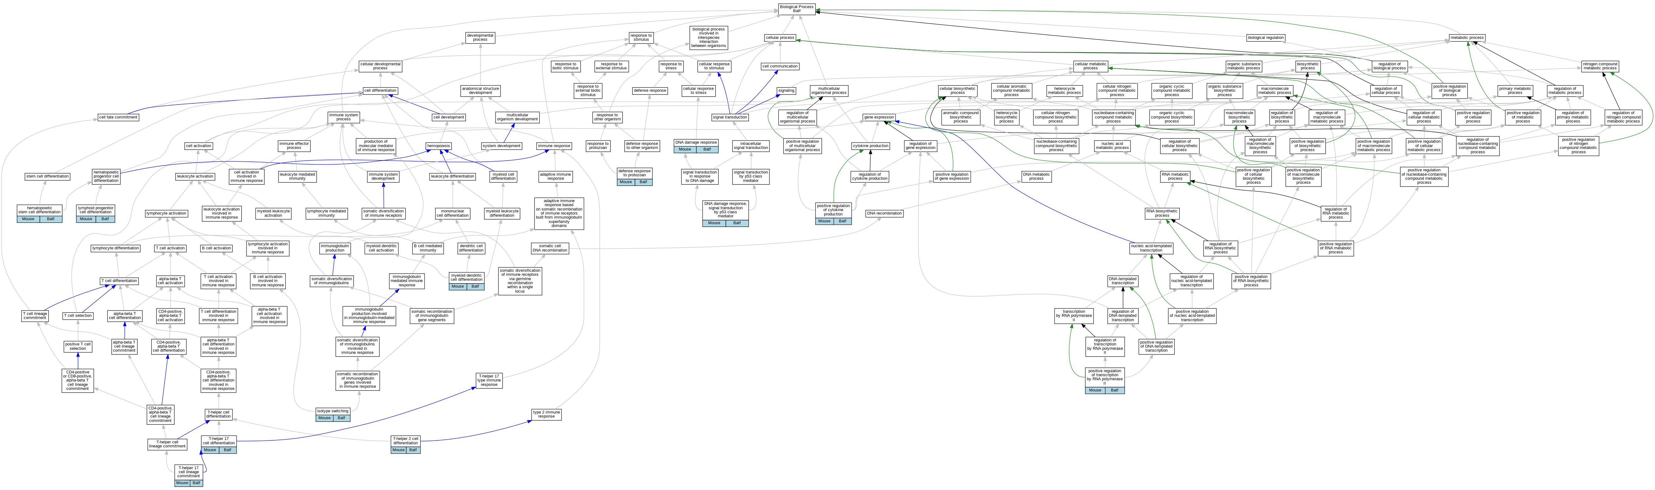This screenshot has width=1655, height=490.
Task: Click the "DNA damage response" node
Action: click(x=696, y=142)
